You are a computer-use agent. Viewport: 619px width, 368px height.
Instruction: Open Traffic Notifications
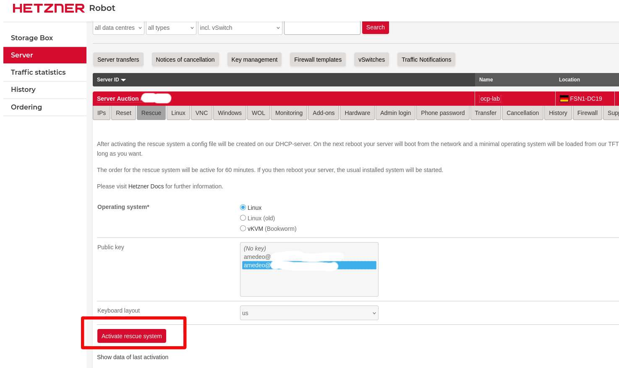tap(426, 60)
